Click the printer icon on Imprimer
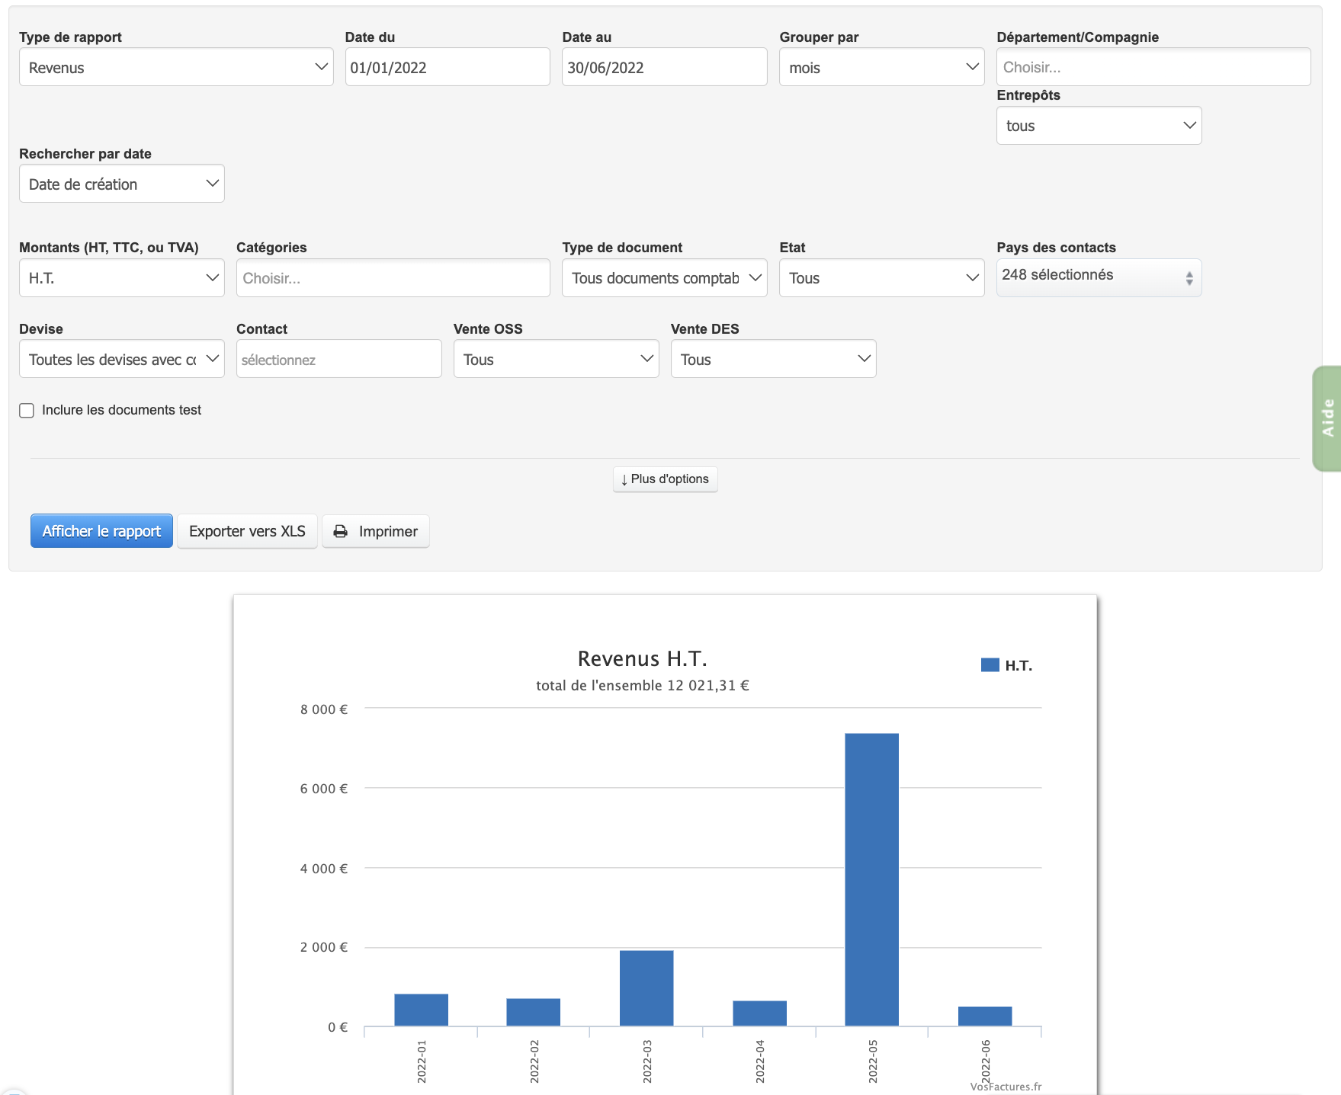This screenshot has height=1095, width=1341. click(341, 531)
